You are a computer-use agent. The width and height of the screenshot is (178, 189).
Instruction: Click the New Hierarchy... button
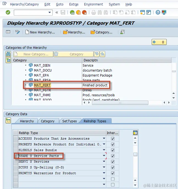point(40,32)
